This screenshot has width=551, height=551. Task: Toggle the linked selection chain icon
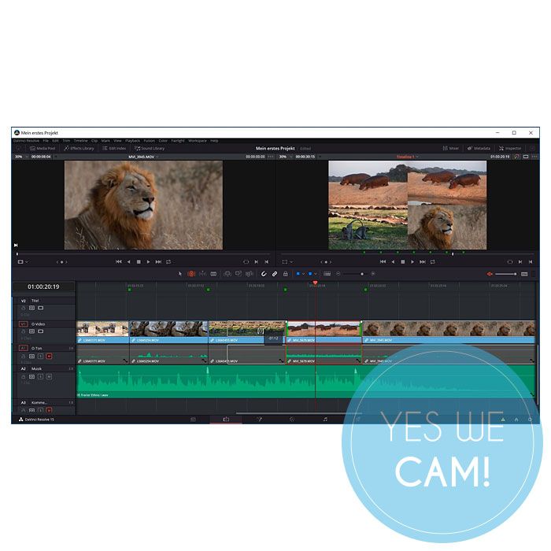(x=275, y=274)
